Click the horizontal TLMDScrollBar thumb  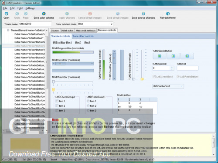[x=60, y=64]
